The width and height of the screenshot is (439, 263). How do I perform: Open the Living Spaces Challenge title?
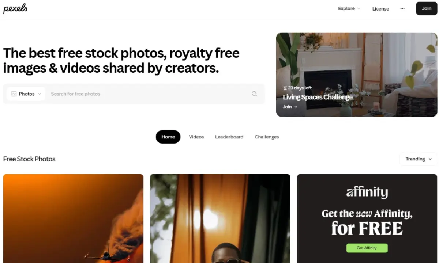click(318, 97)
